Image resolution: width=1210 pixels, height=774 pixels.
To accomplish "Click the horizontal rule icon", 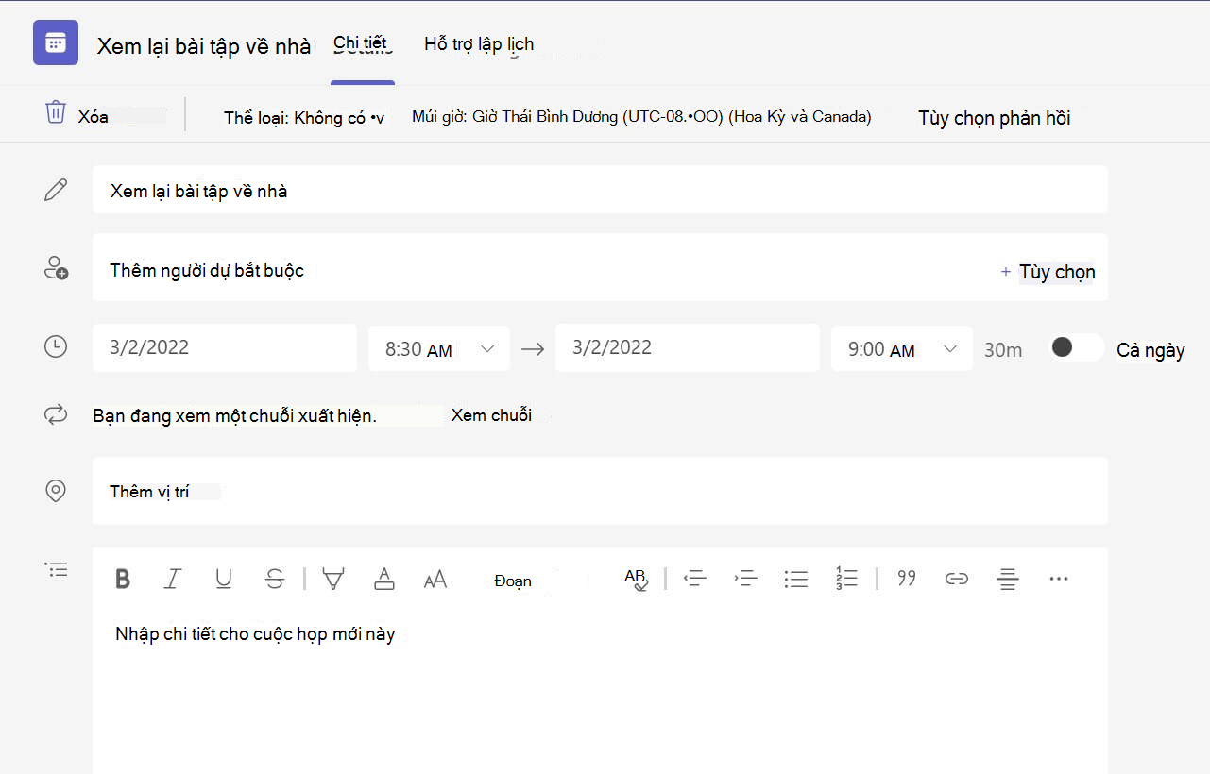I will click(x=1008, y=579).
